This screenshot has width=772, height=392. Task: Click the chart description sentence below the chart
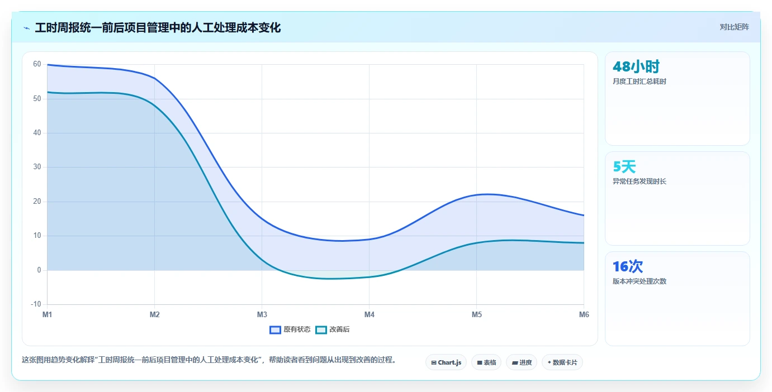pyautogui.click(x=209, y=360)
